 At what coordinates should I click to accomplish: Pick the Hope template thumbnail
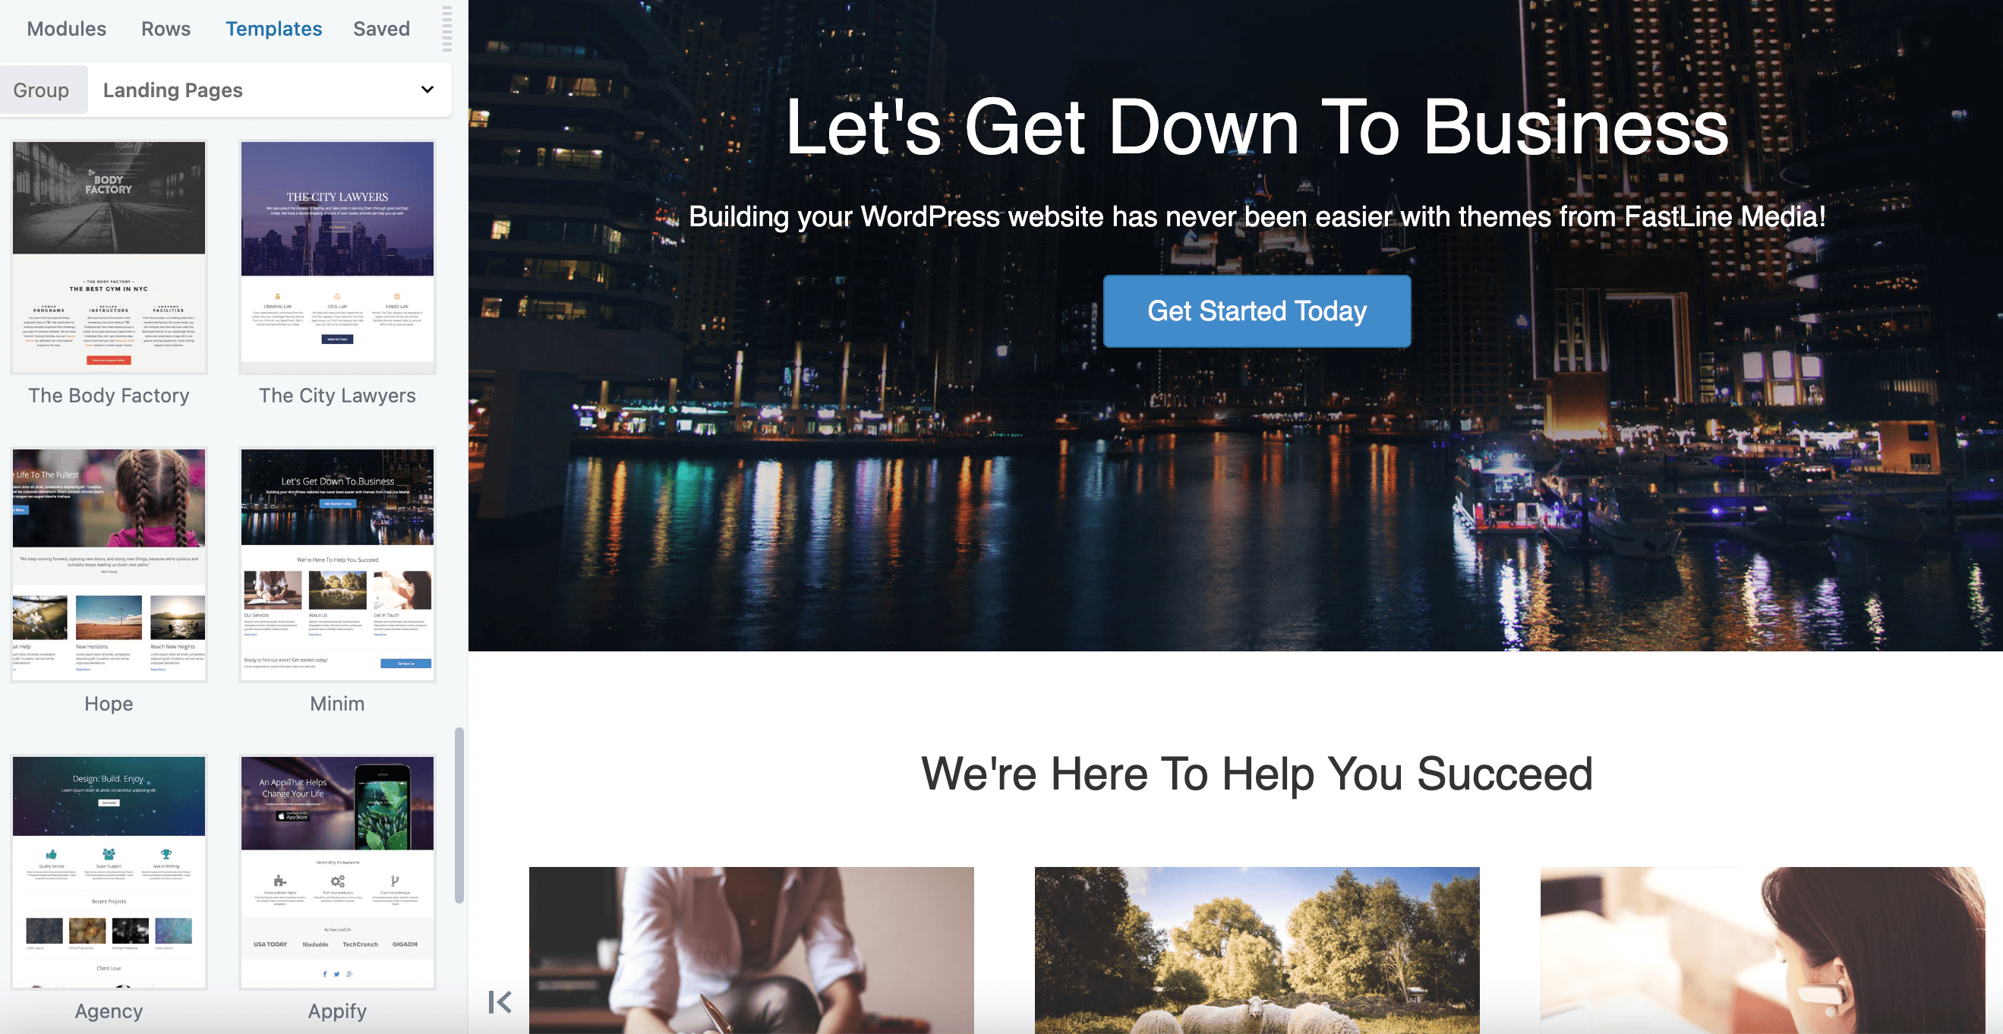[x=109, y=564]
